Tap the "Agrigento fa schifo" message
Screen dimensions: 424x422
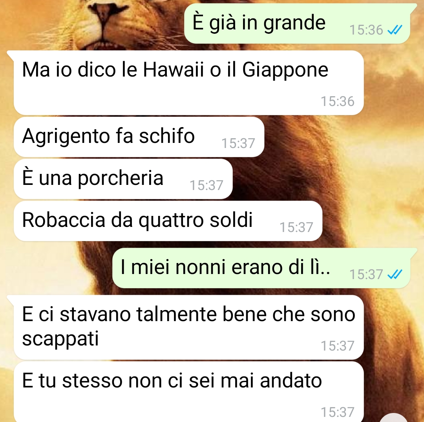[x=139, y=137]
